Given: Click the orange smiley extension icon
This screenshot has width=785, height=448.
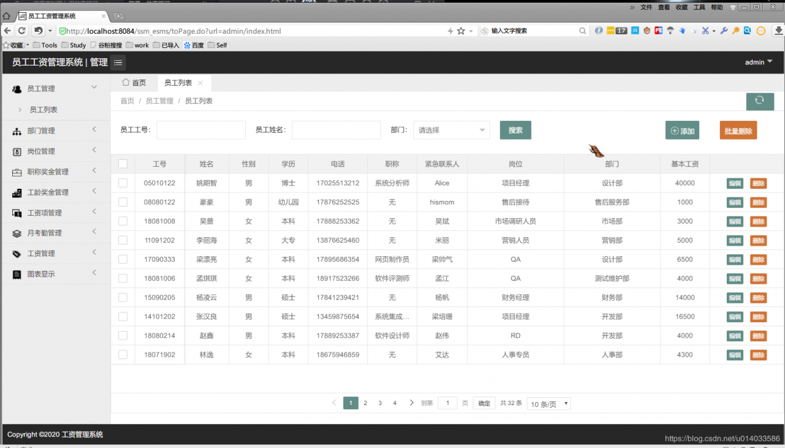Looking at the screenshot, I should pos(760,31).
